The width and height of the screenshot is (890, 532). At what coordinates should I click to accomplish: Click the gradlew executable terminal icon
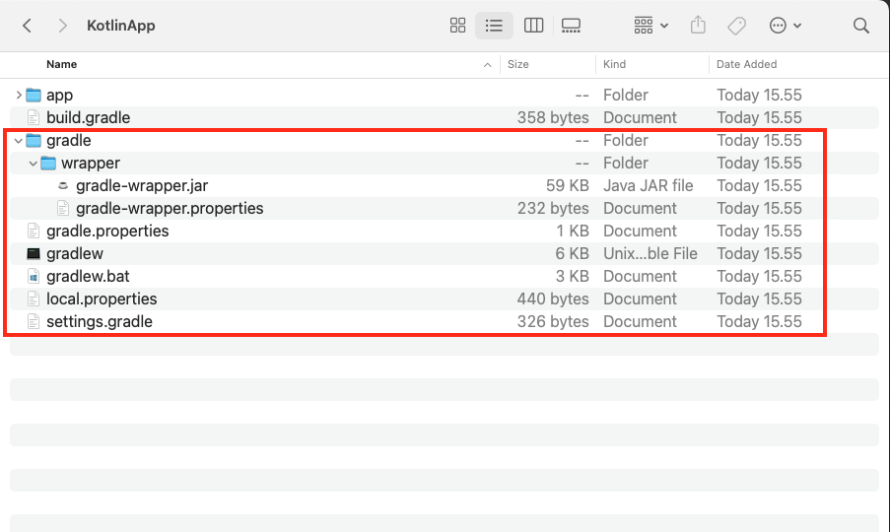point(34,253)
